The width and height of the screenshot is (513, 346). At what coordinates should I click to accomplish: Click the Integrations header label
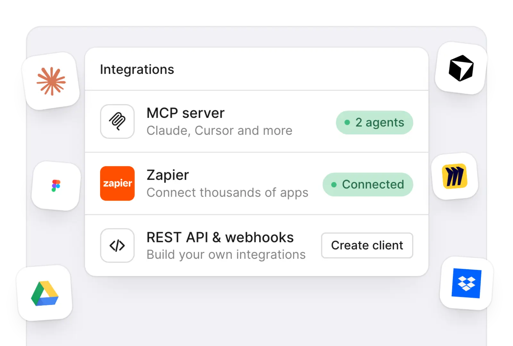click(137, 69)
